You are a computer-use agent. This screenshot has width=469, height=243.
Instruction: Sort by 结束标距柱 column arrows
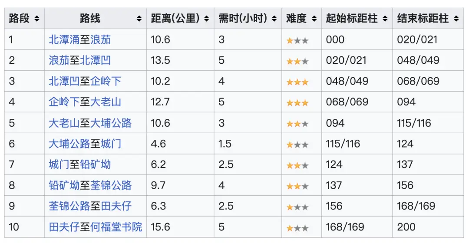[456, 19]
